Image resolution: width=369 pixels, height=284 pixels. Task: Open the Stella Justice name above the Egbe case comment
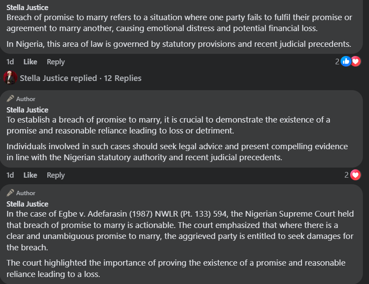click(x=27, y=203)
